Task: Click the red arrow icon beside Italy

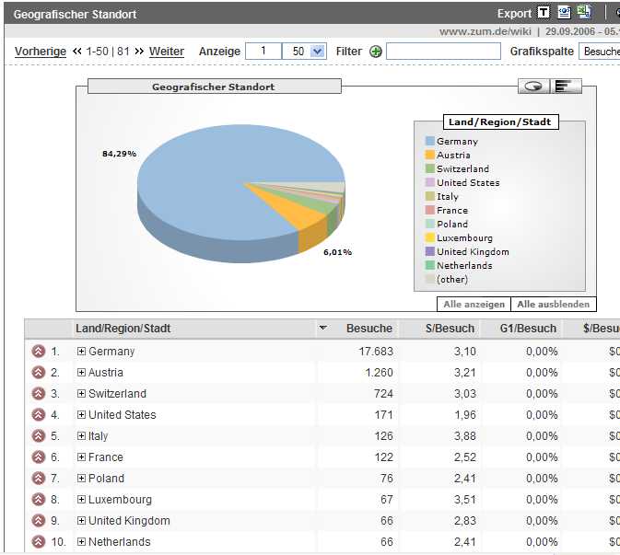Action: (x=38, y=436)
